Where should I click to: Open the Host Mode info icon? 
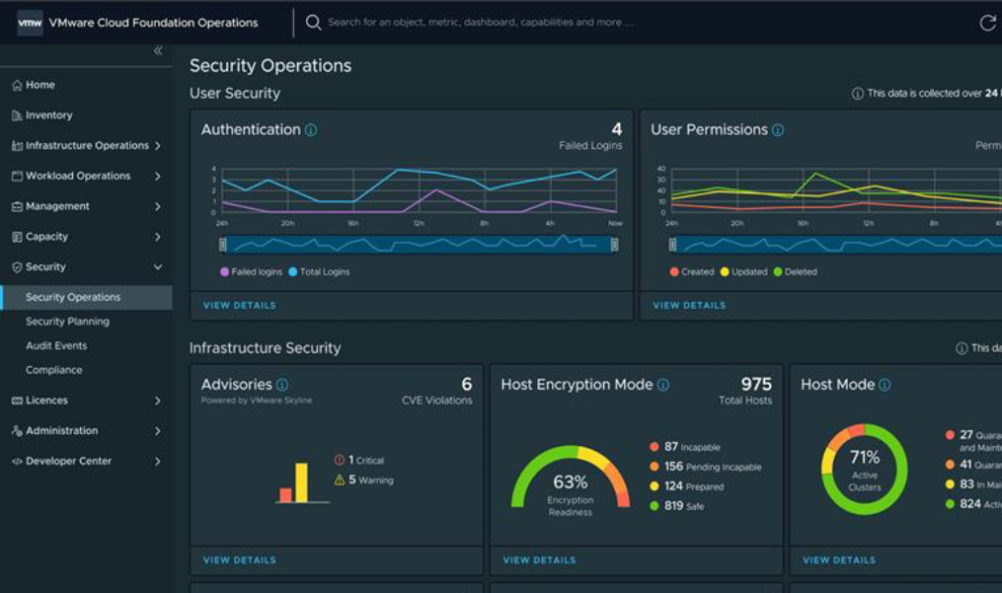point(885,385)
